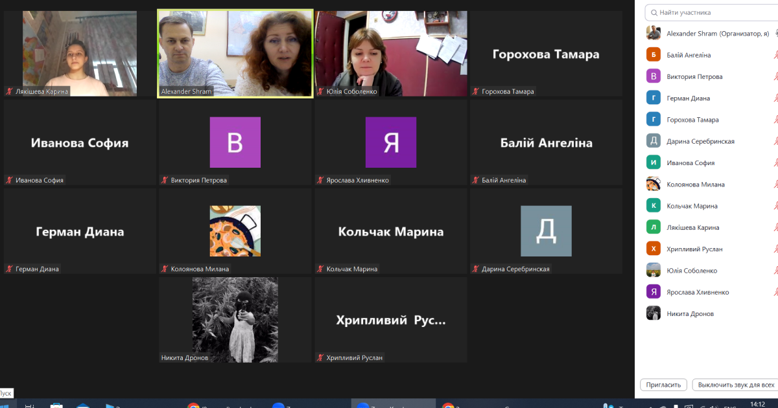Image resolution: width=778 pixels, height=408 pixels.
Task: Click muted mic icon on Юлія Соболенко's video tile
Action: click(x=320, y=92)
